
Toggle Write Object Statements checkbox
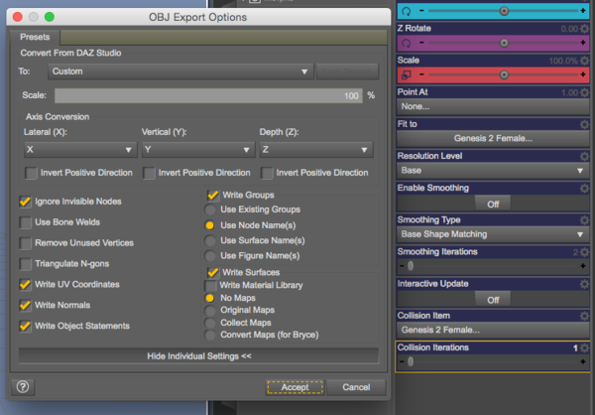[x=26, y=326]
